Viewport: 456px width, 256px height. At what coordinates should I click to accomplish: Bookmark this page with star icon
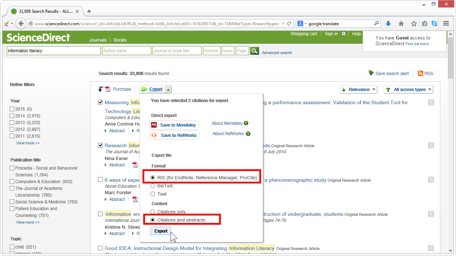coord(414,24)
